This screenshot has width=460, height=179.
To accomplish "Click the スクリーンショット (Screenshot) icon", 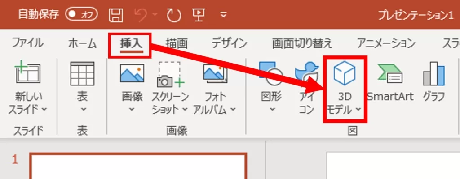I will [x=170, y=75].
